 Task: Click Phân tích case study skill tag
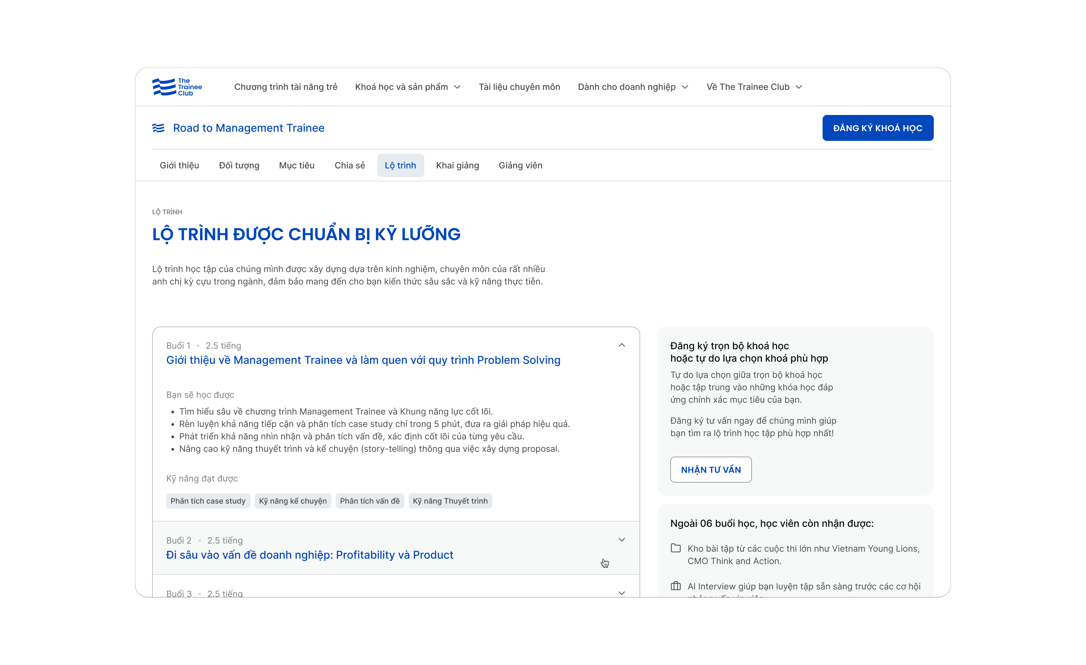point(208,501)
